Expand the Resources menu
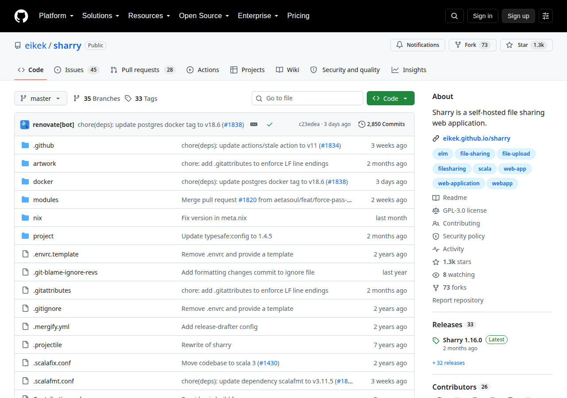This screenshot has height=398, width=567. pos(149,16)
